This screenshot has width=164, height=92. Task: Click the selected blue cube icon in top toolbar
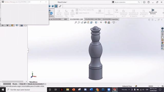click(x=56, y=6)
